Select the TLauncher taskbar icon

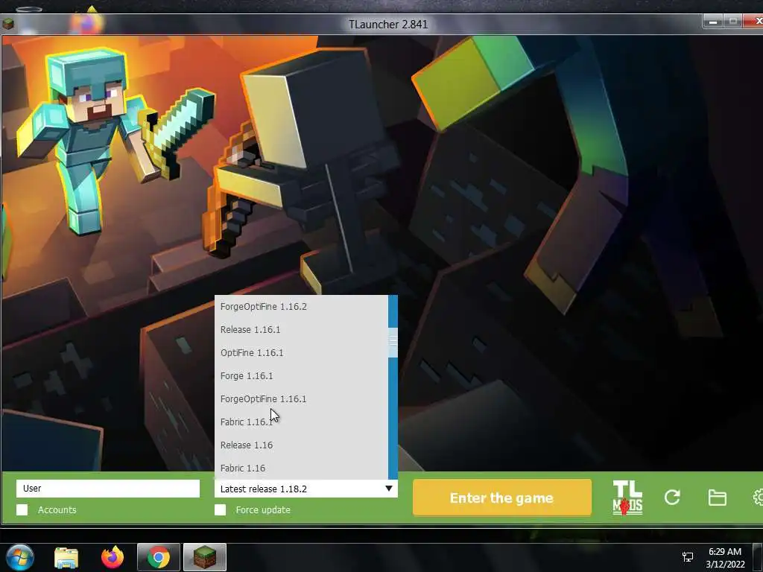tap(205, 557)
